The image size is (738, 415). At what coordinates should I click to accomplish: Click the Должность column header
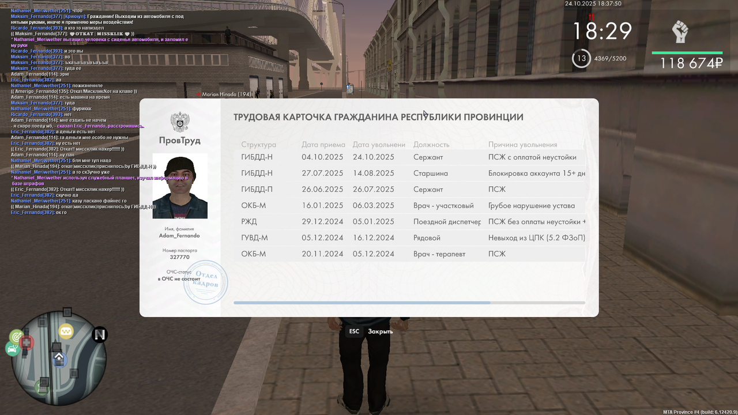[x=431, y=145]
